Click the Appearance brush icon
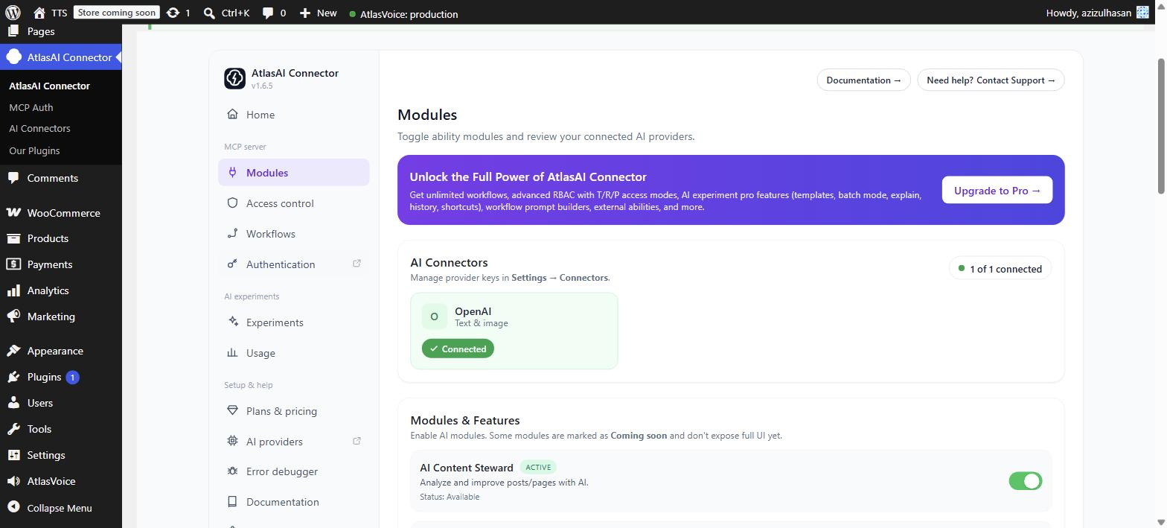This screenshot has width=1167, height=528. [x=13, y=351]
